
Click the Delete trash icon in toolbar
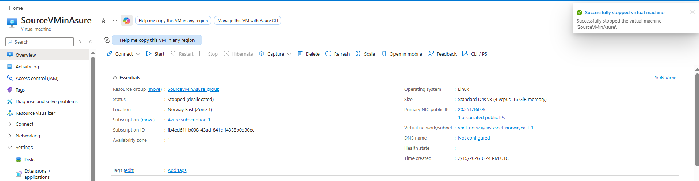pos(300,54)
